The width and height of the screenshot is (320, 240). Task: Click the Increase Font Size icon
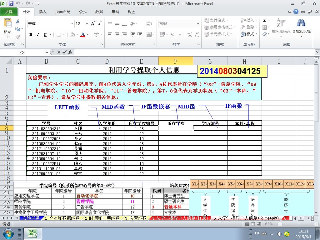click(x=93, y=24)
